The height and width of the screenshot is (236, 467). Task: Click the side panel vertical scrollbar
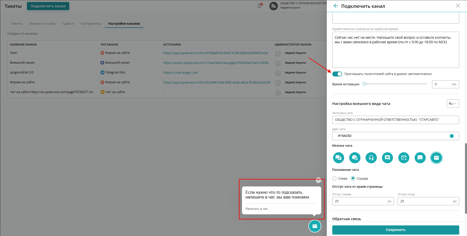(x=466, y=178)
